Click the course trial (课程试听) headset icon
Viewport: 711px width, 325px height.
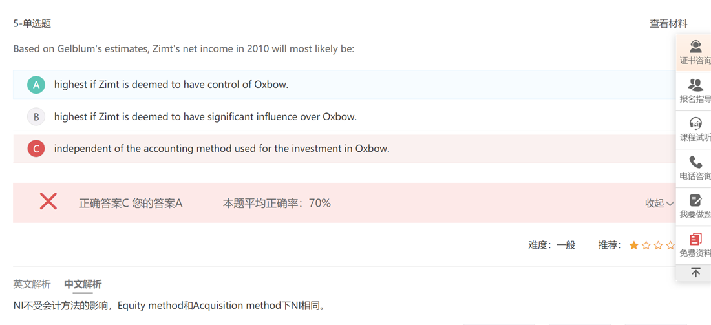pyautogui.click(x=695, y=123)
